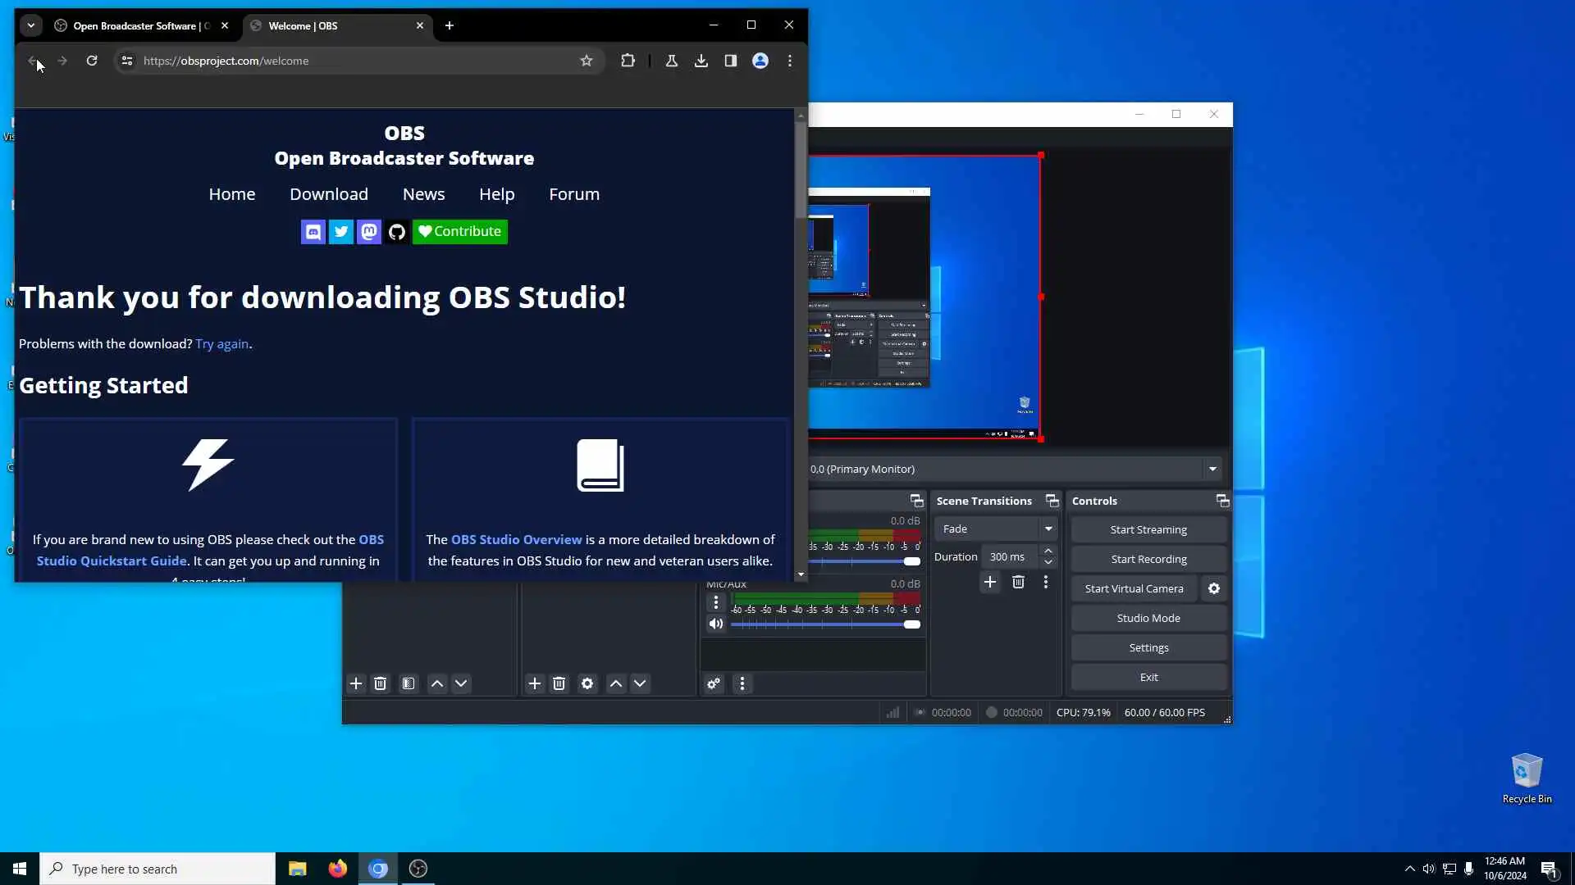1575x885 pixels.
Task: Click Start Recording button
Action: 1148,559
